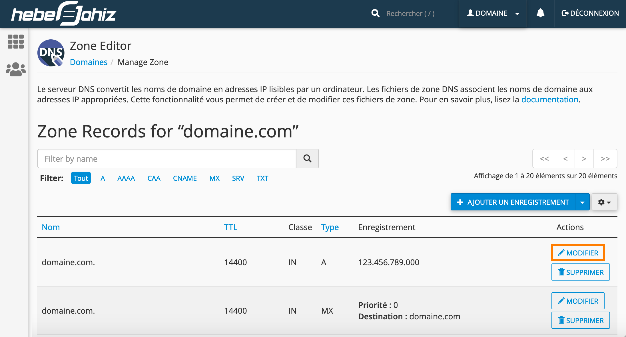Select the 123.456.789.000 record value
Viewport: 626px width, 337px height.
tap(389, 262)
